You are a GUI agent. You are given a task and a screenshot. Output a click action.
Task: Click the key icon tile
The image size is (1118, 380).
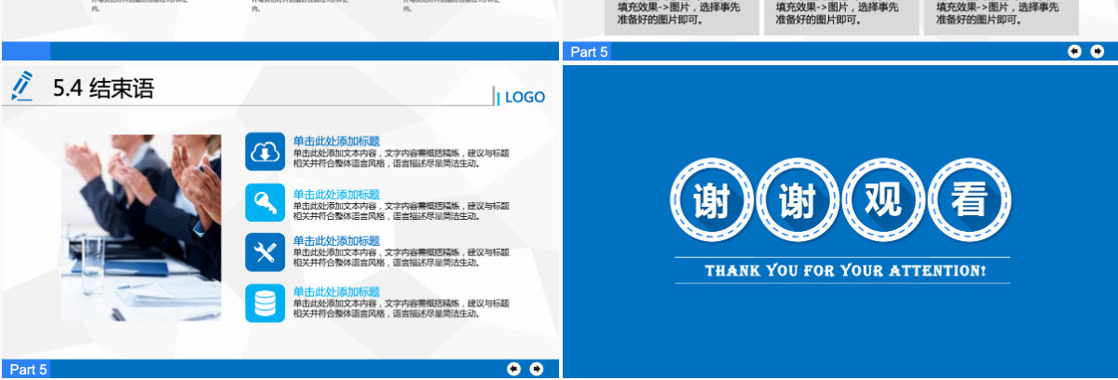pos(265,202)
